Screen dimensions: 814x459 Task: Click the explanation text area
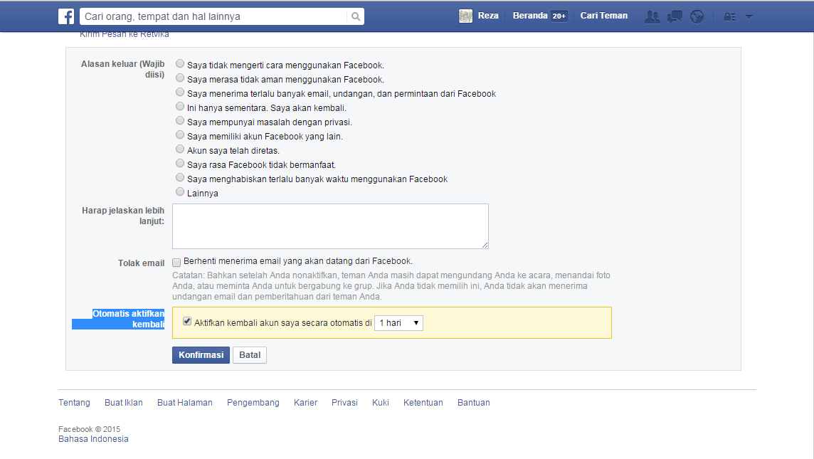pos(330,226)
